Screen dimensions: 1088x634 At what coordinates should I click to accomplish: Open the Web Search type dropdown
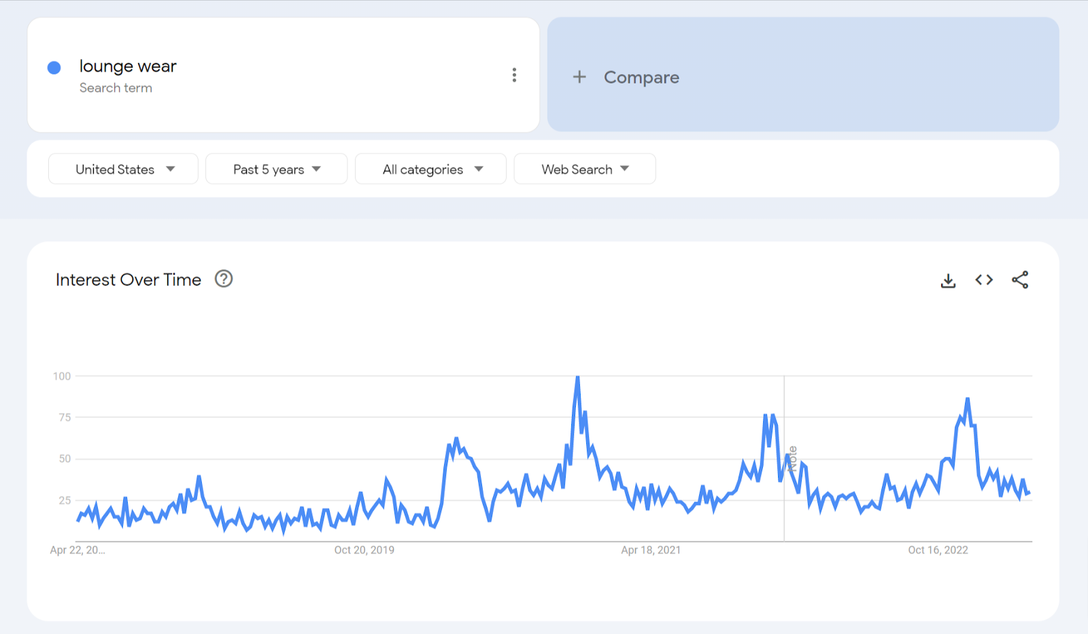tap(584, 169)
